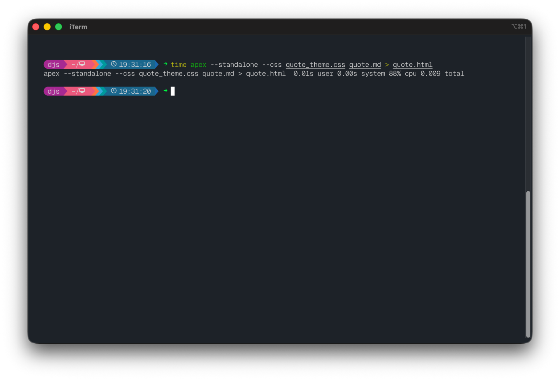Click the underlined quote_theme.css filename

[315, 65]
